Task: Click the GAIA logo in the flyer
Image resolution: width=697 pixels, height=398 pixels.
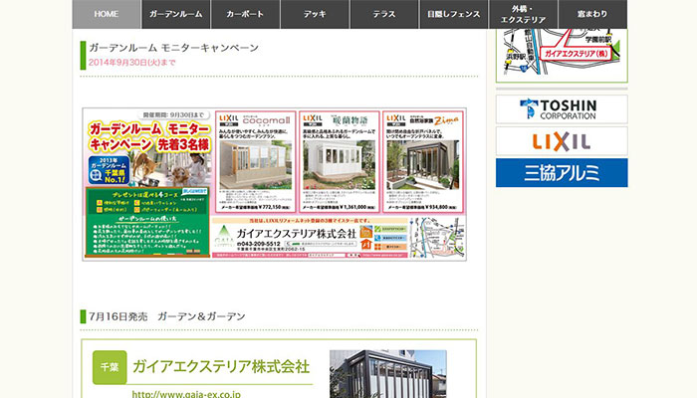Action: pyautogui.click(x=223, y=237)
